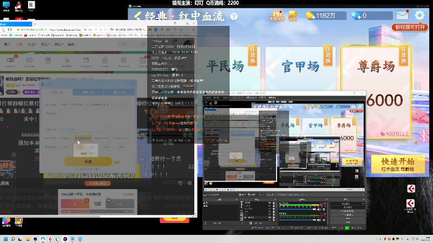
Task: Mute first OBS mixer channel speaker
Action: pos(319,210)
